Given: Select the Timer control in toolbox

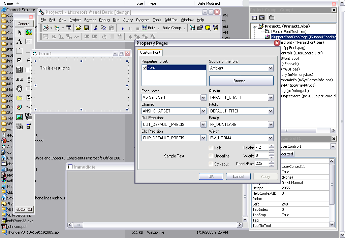Looking at the screenshot, I should pos(20,89).
